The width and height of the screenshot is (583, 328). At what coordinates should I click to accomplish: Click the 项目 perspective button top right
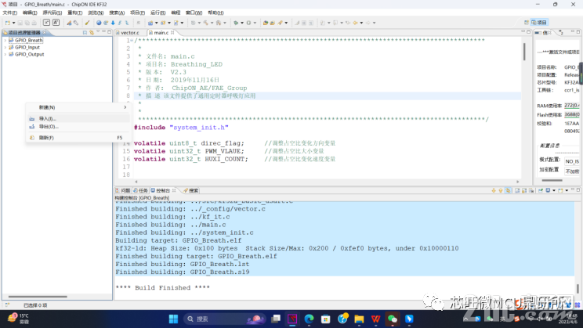coord(539,23)
